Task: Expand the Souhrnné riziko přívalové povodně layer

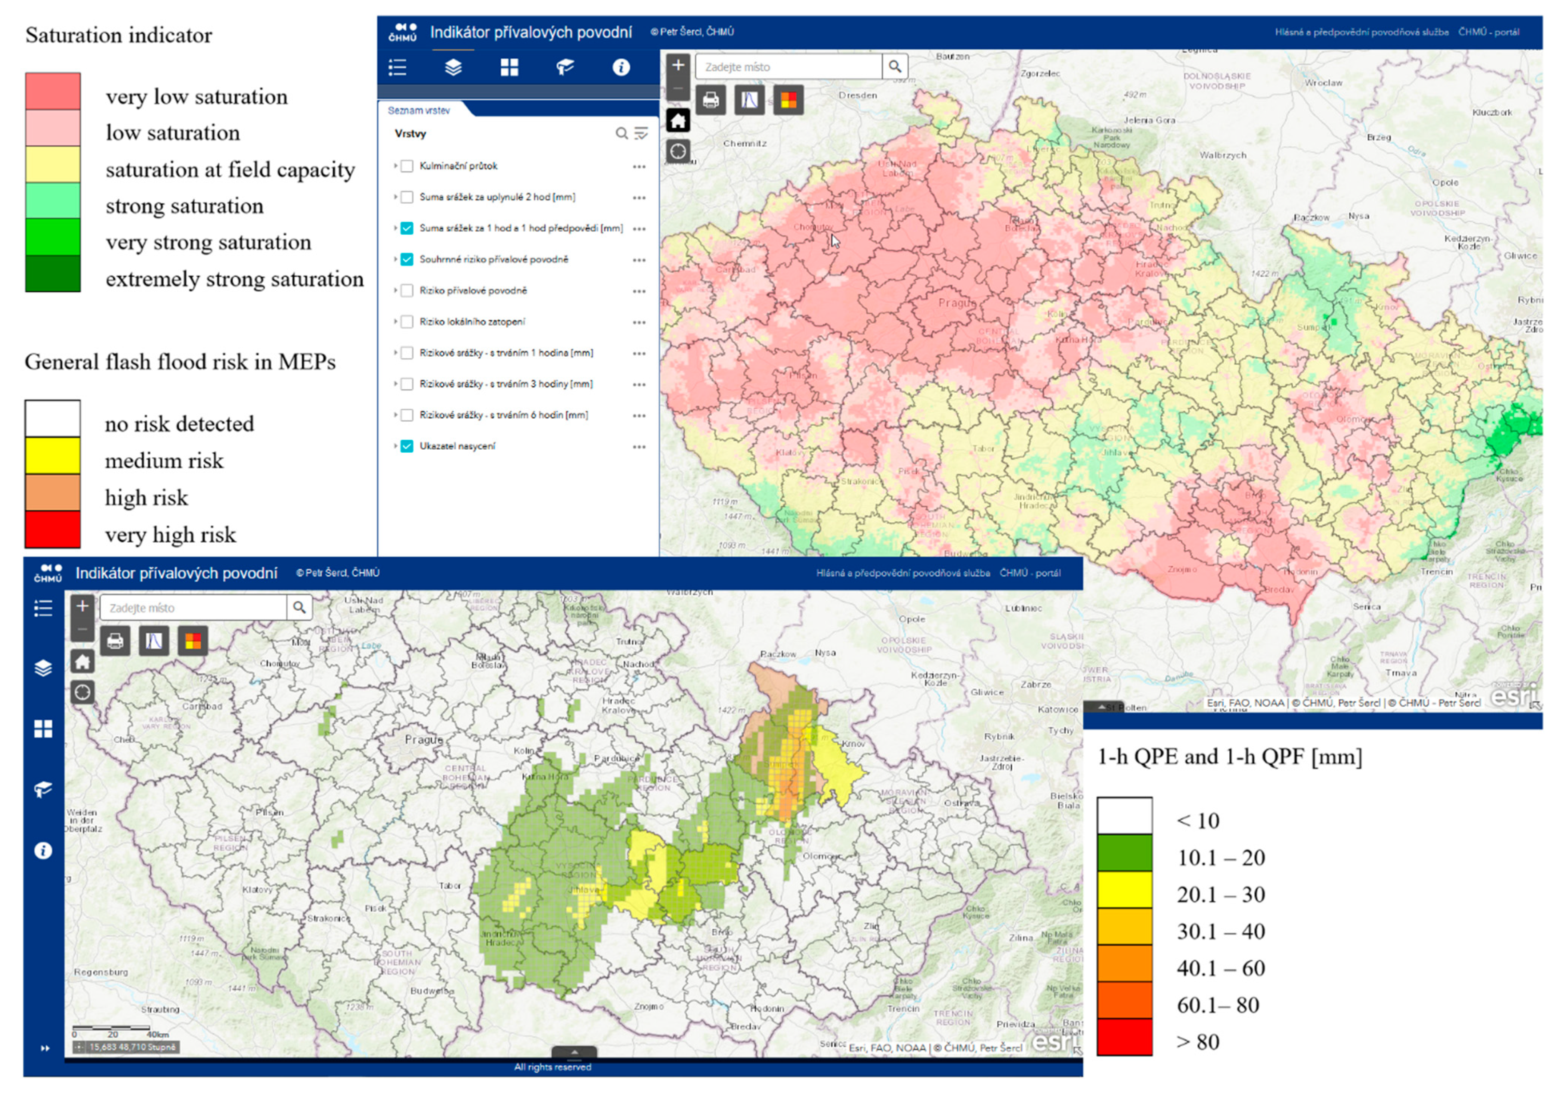Action: [x=395, y=260]
